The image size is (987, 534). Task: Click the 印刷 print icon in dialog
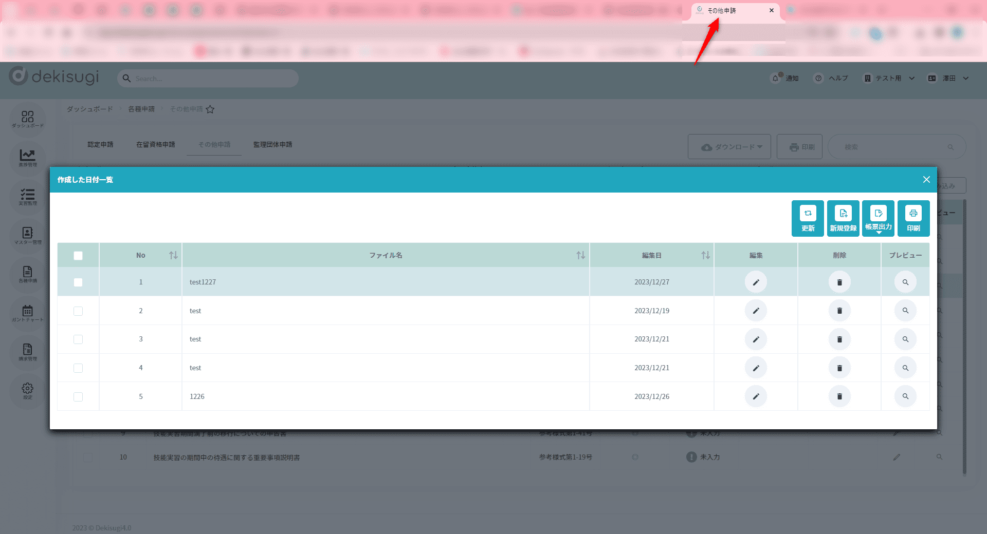click(x=913, y=218)
